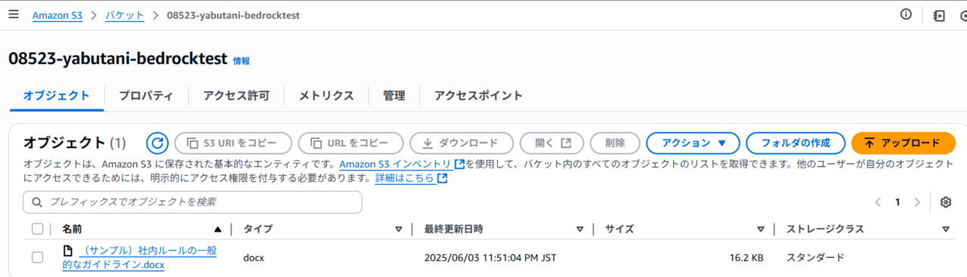Open the CloudShell panel icon
Screen dimensions: 967x277
[x=939, y=15]
